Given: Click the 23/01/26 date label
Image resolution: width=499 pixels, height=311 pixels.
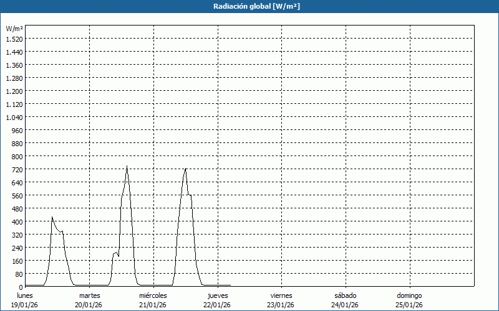Looking at the screenshot, I should pos(281,305).
